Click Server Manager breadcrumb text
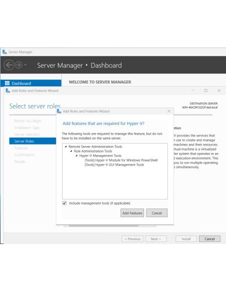Screen dimensions: 226x292 (x=60, y=65)
